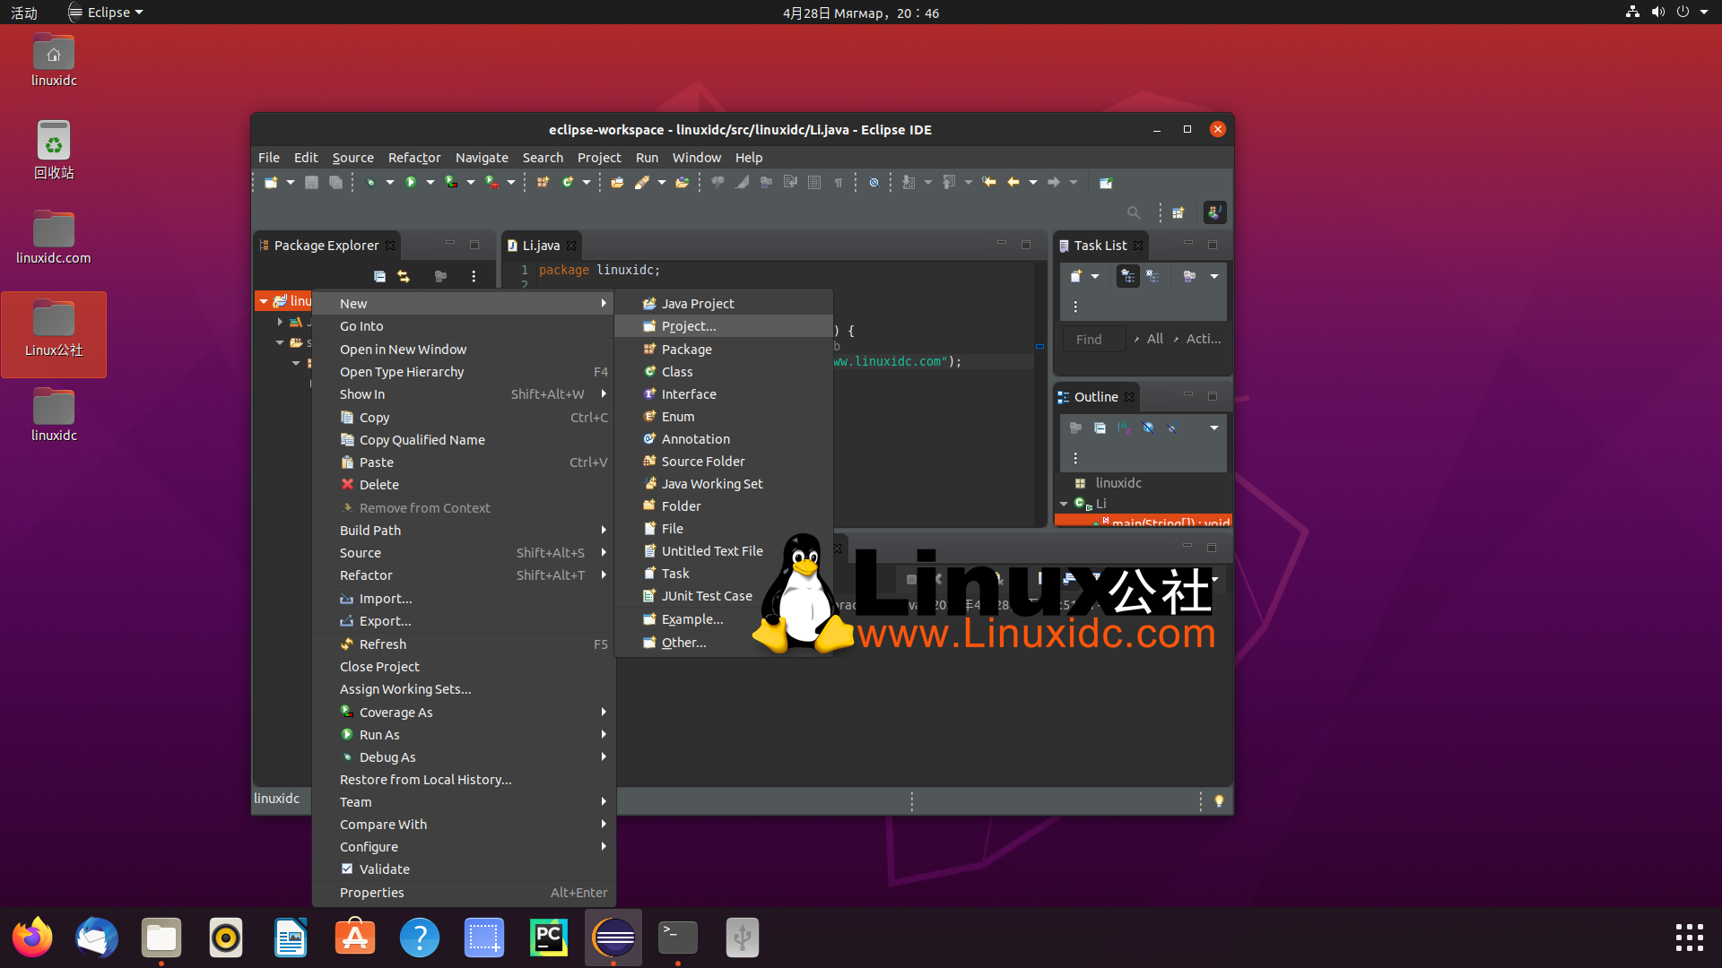Toggle Hide Fields in Outline view
1722x968 pixels.
coord(1148,428)
